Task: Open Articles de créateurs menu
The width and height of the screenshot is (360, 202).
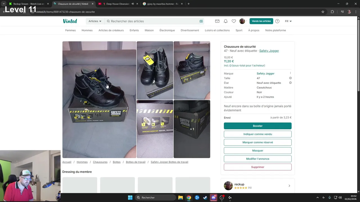Action: click(x=111, y=30)
